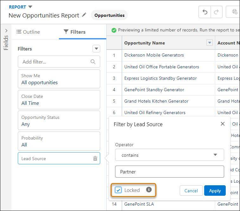Open the Probability filter
This screenshot has width=240, height=211.
59,141
